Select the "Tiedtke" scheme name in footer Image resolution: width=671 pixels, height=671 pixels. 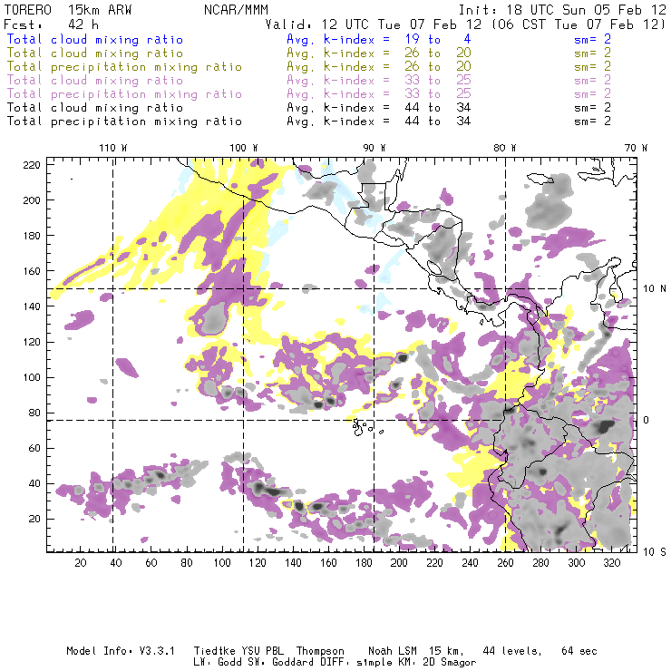coord(215,651)
